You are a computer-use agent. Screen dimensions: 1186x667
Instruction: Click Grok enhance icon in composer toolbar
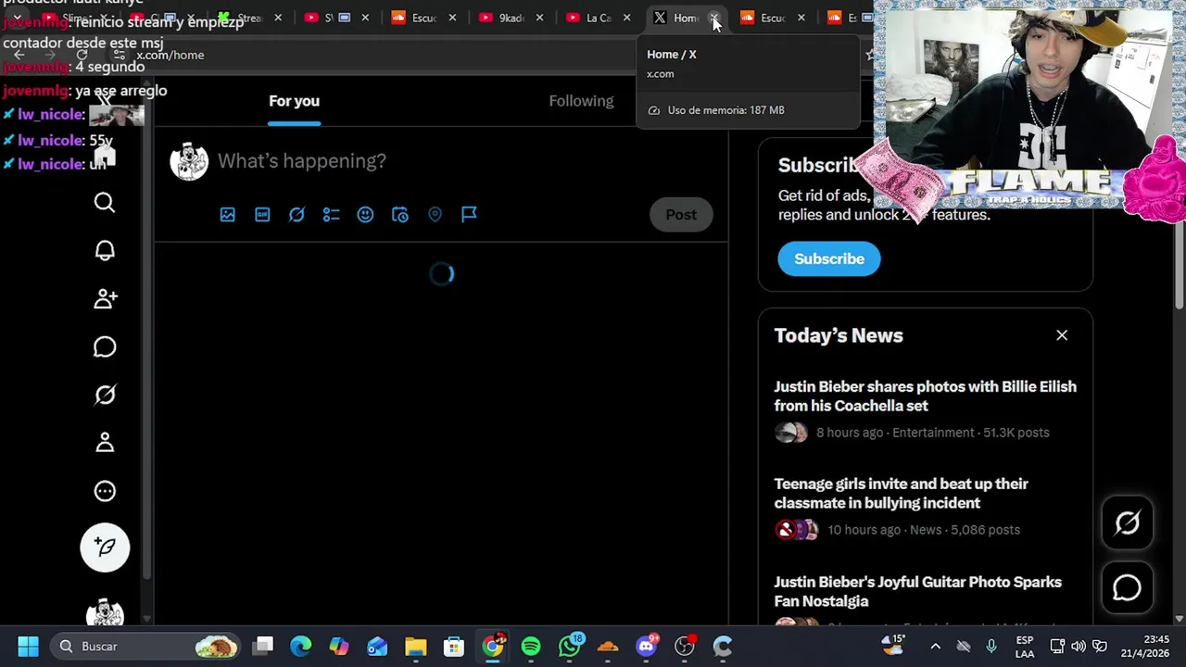296,214
